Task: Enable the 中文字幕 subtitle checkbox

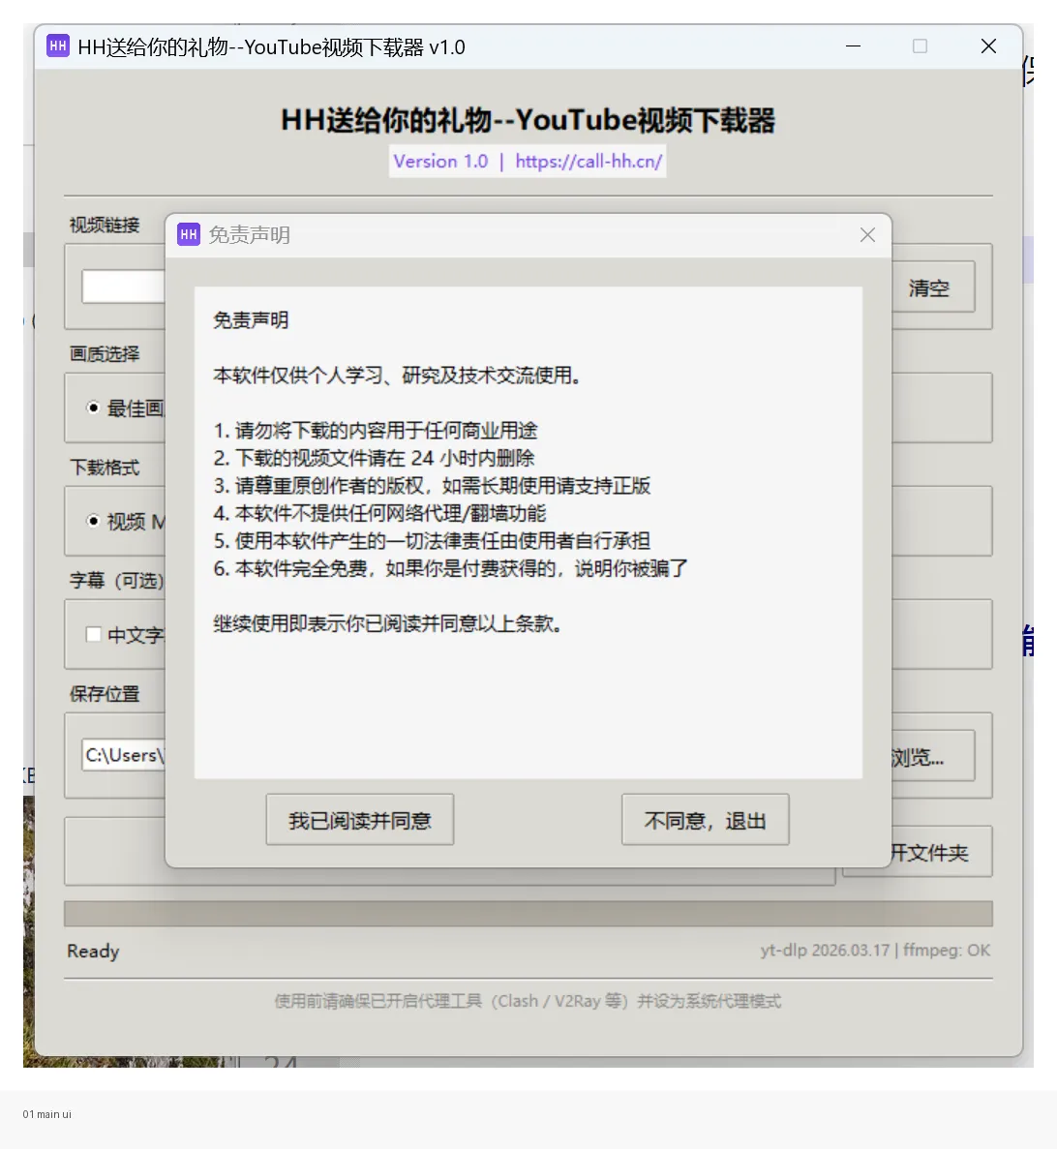Action: coord(93,634)
